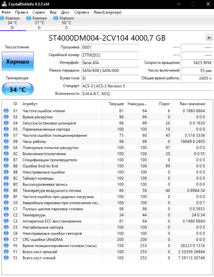Click the Хорошо health status button

[x=17, y=61]
